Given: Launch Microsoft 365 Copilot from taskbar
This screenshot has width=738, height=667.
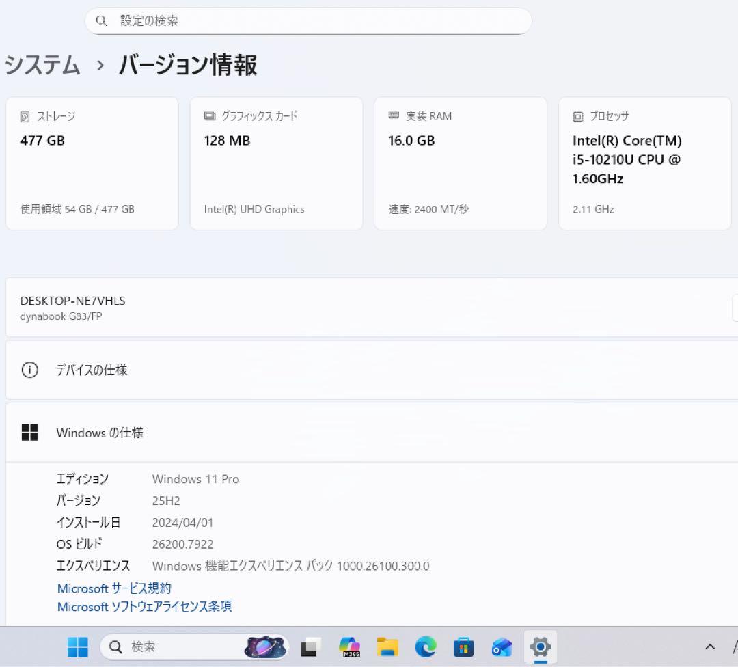Looking at the screenshot, I should point(350,647).
